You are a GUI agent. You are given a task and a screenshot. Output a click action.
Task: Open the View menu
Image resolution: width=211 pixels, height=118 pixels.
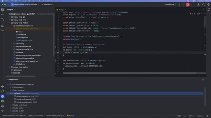coord(20,1)
